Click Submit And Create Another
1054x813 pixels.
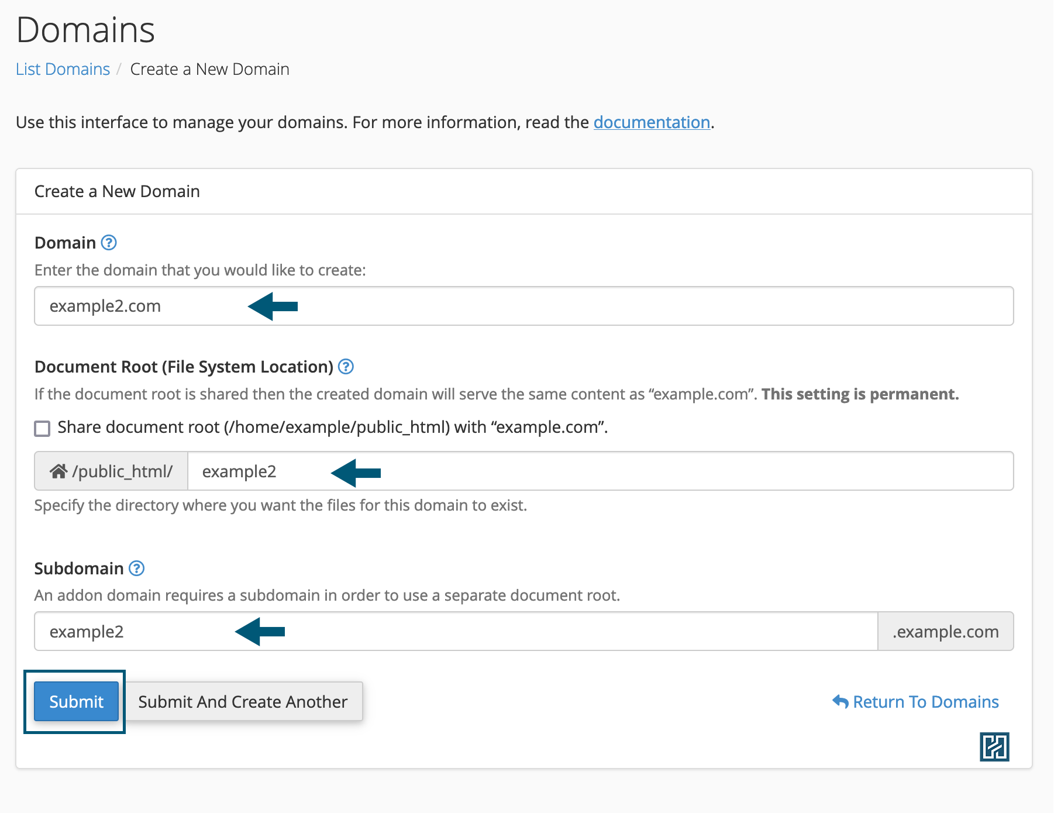(243, 701)
